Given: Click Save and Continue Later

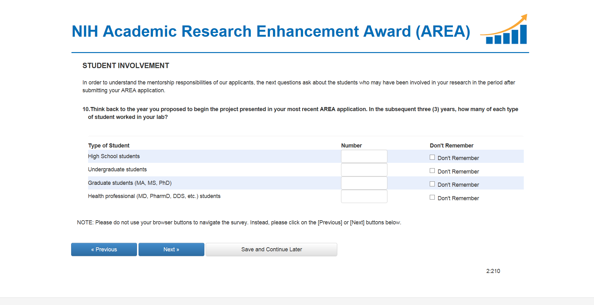Looking at the screenshot, I should [x=271, y=249].
